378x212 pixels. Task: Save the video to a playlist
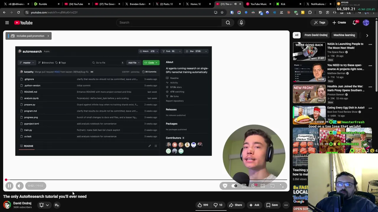pos(272,205)
